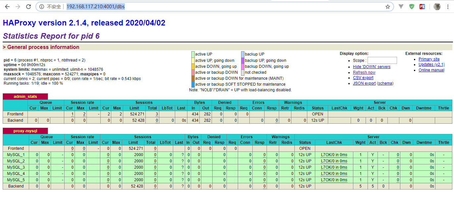This screenshot has width=454, height=213.
Task: Open the green shield extension icon
Action: point(412,7)
